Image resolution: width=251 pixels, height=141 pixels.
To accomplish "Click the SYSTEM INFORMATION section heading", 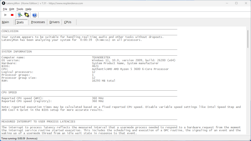I will click(17, 51).
